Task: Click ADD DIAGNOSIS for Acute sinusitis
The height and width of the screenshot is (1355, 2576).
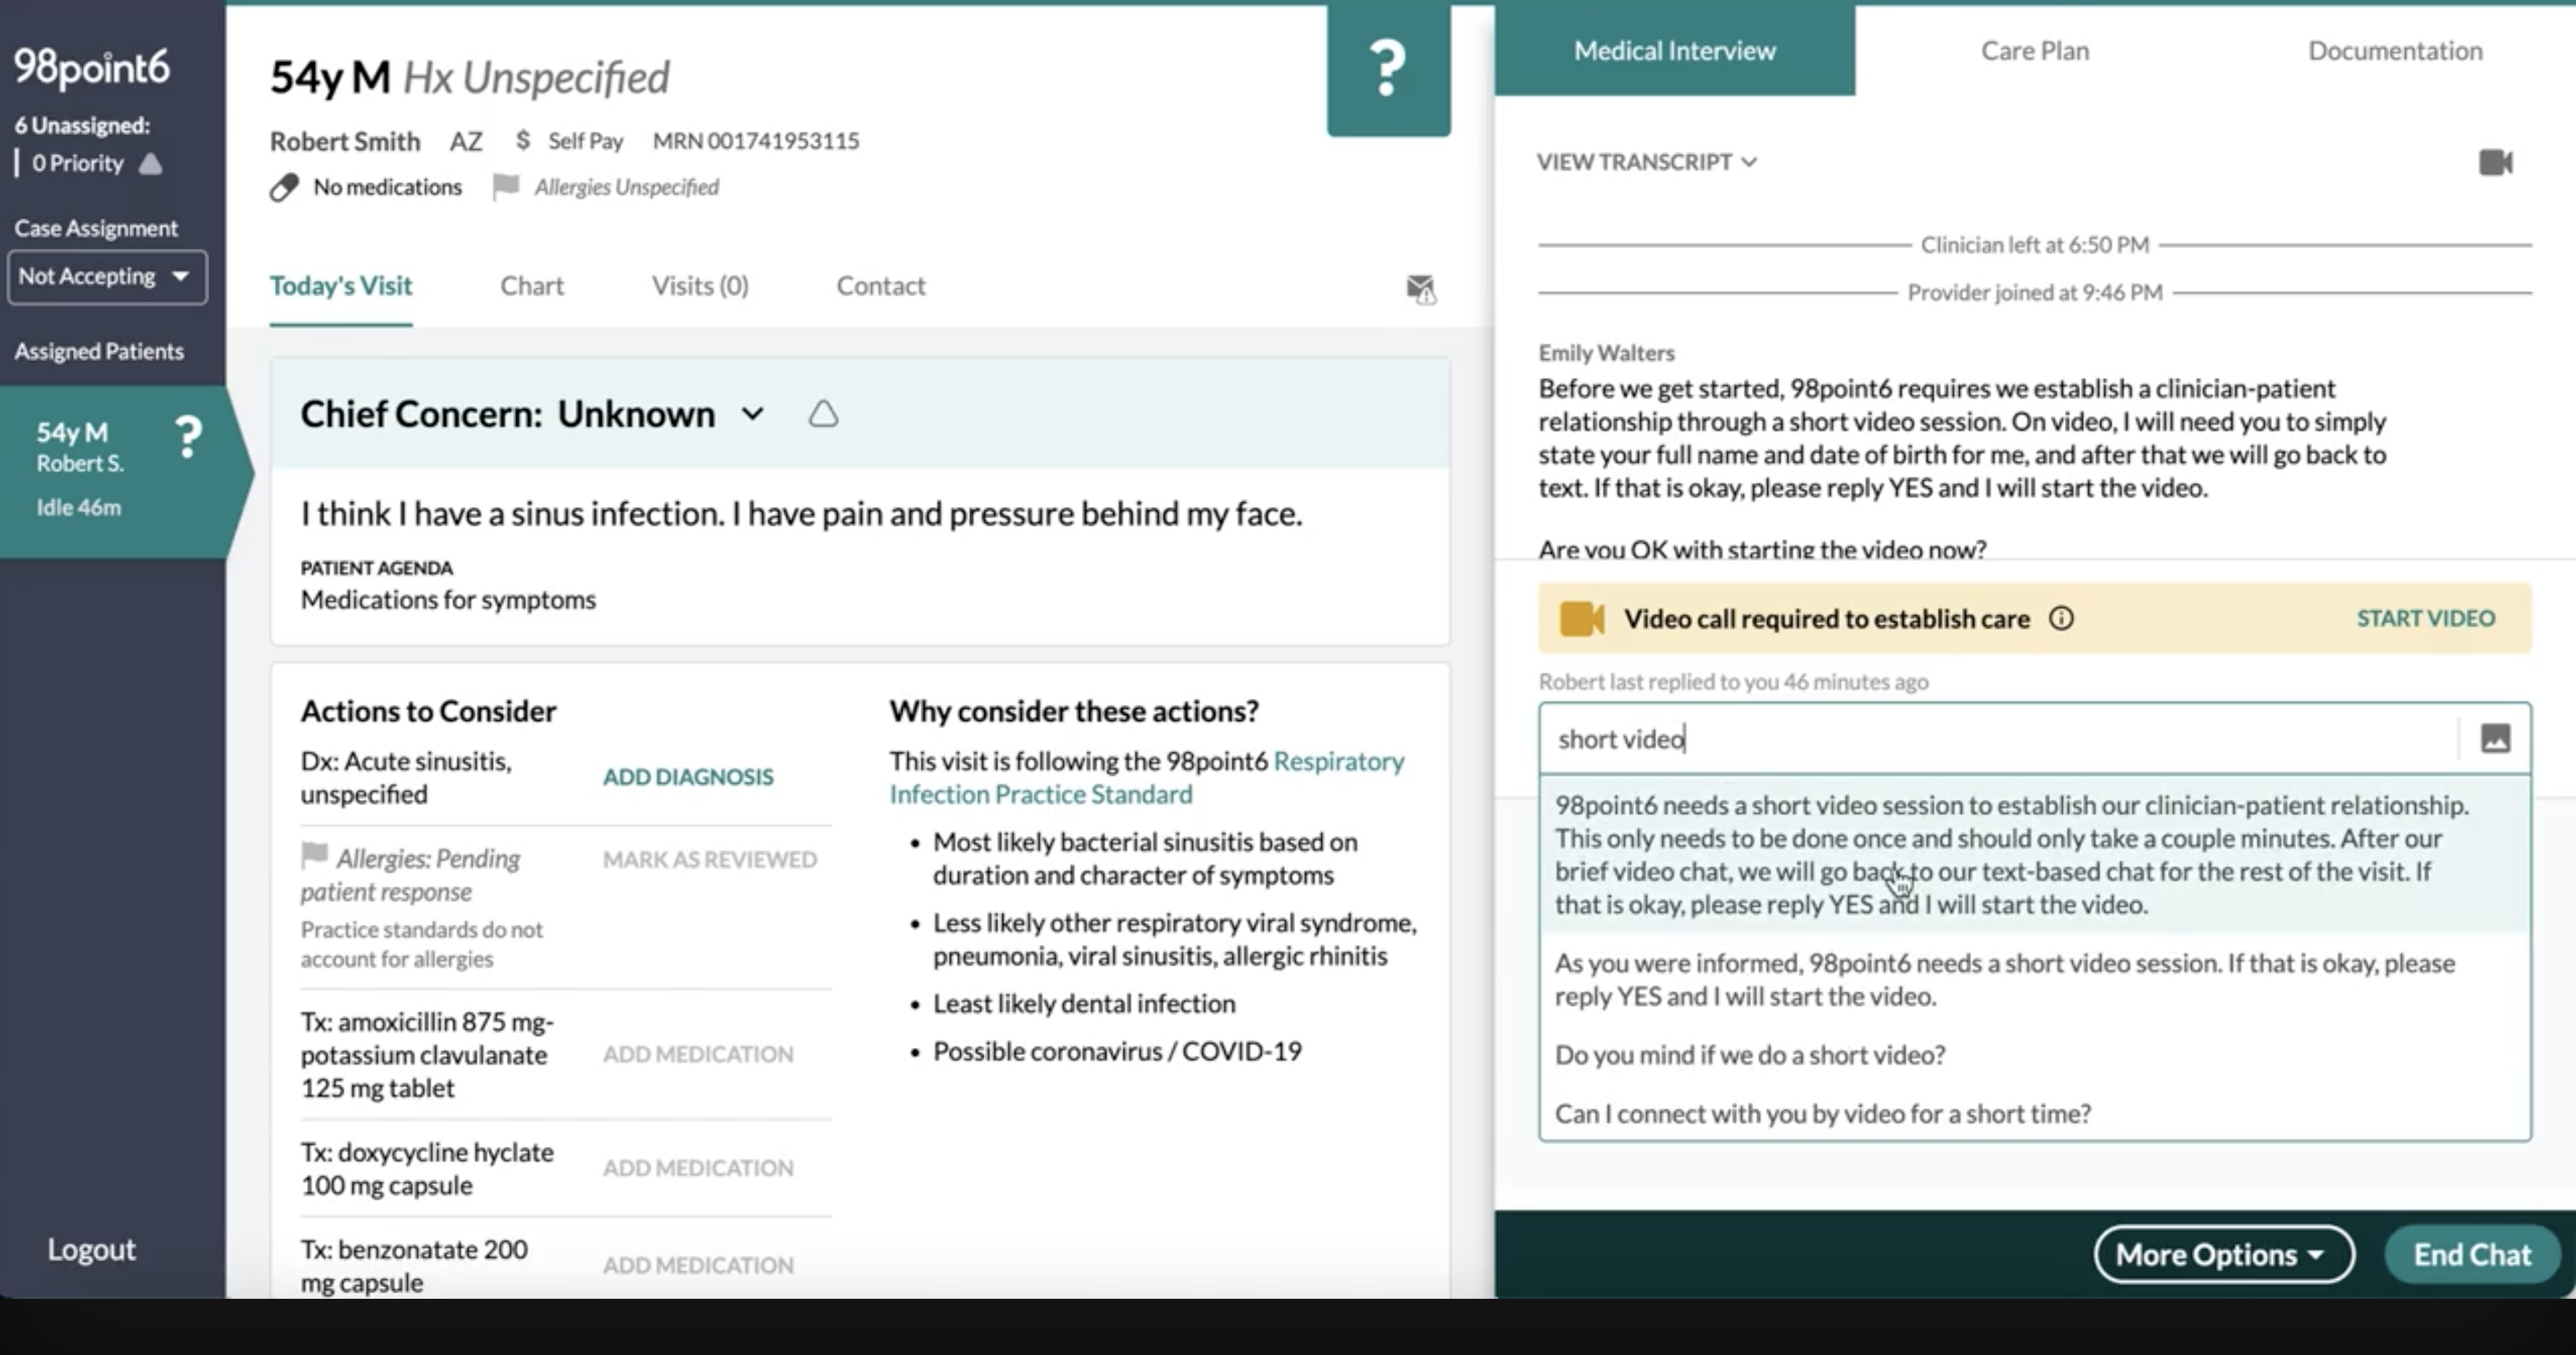Action: pyautogui.click(x=688, y=777)
